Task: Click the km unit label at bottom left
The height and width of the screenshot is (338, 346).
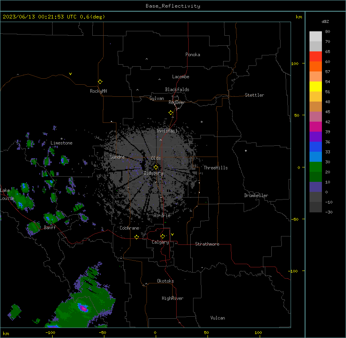Action: [x=6, y=334]
